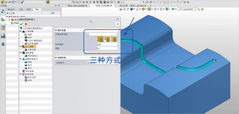Click the clock icon in the top toolbar

point(111,2)
